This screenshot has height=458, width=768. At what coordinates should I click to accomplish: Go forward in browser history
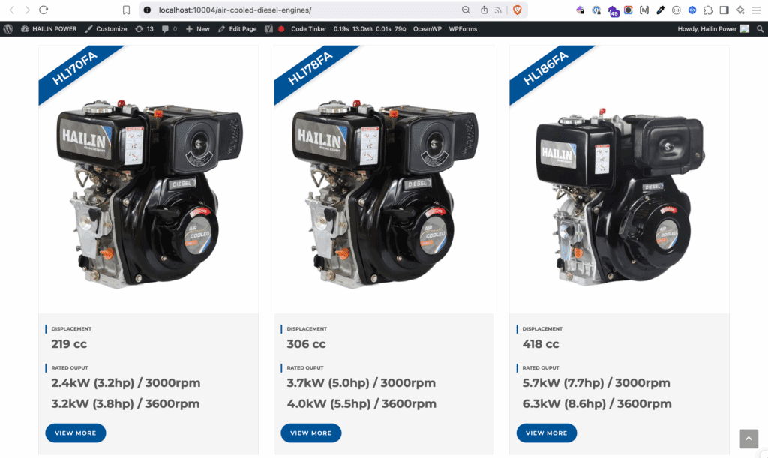(x=28, y=10)
